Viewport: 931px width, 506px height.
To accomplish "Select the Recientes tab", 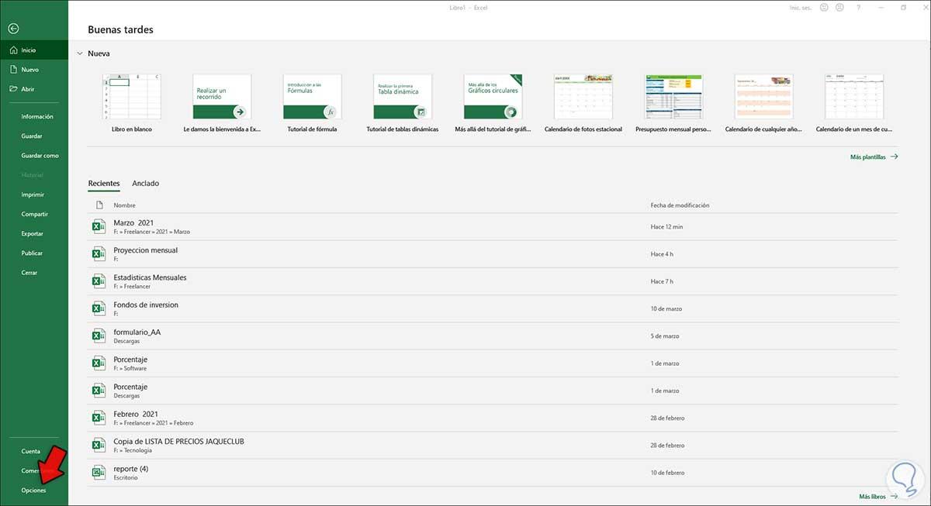I will [x=104, y=183].
